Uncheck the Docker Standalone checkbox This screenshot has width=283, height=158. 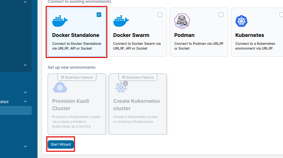(x=99, y=15)
